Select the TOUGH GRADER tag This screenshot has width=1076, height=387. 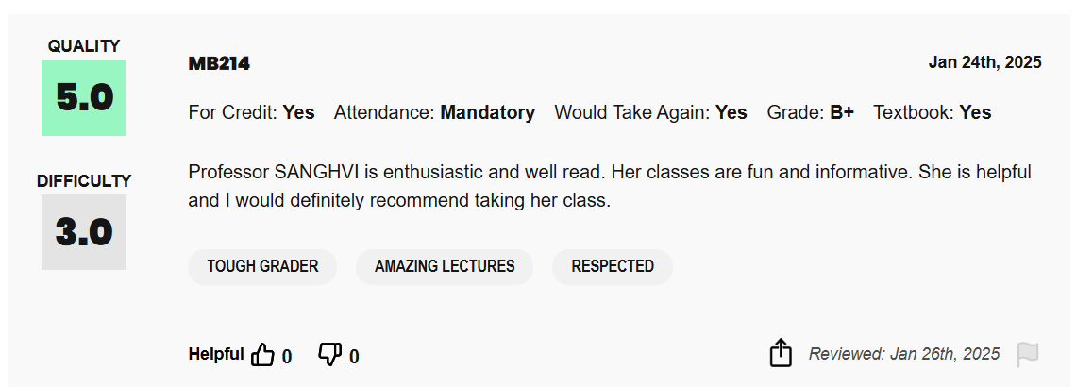tap(262, 266)
